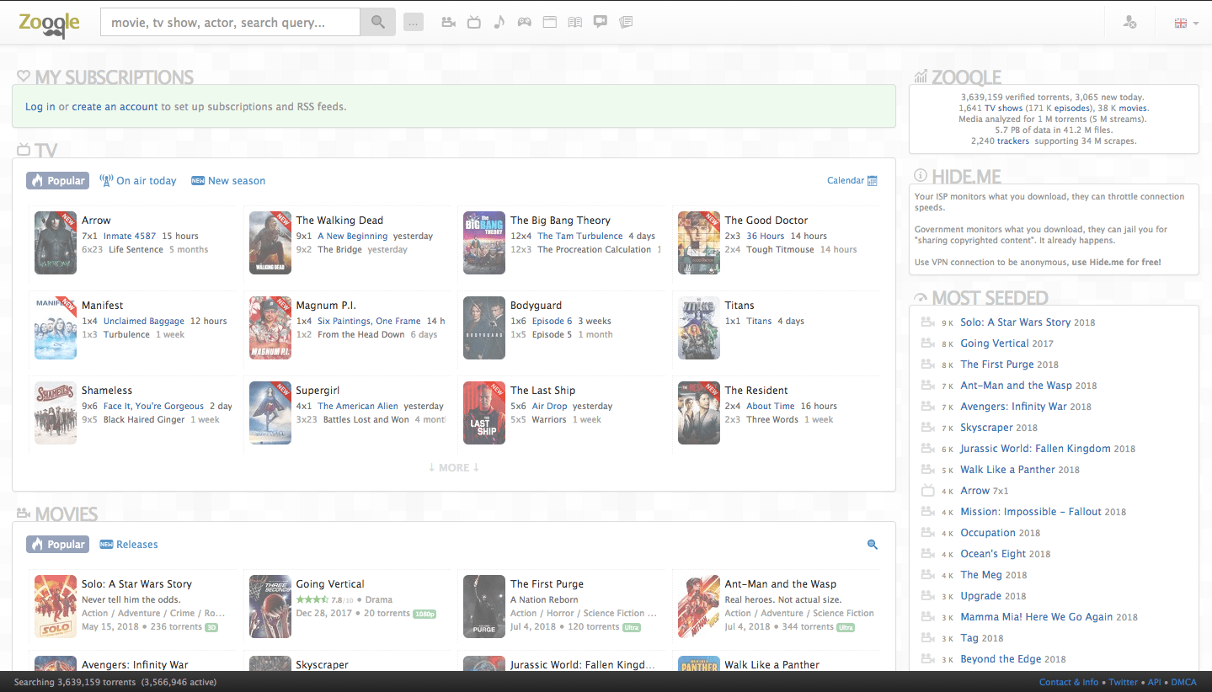Click the movies link in stats
The image size is (1212, 692).
tap(1133, 109)
